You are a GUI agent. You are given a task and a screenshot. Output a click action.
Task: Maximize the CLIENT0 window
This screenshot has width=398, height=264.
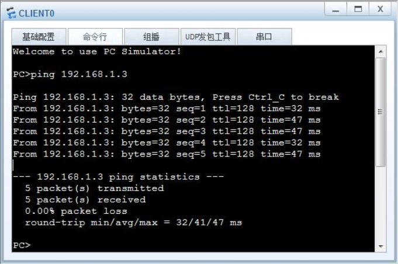(358, 9)
